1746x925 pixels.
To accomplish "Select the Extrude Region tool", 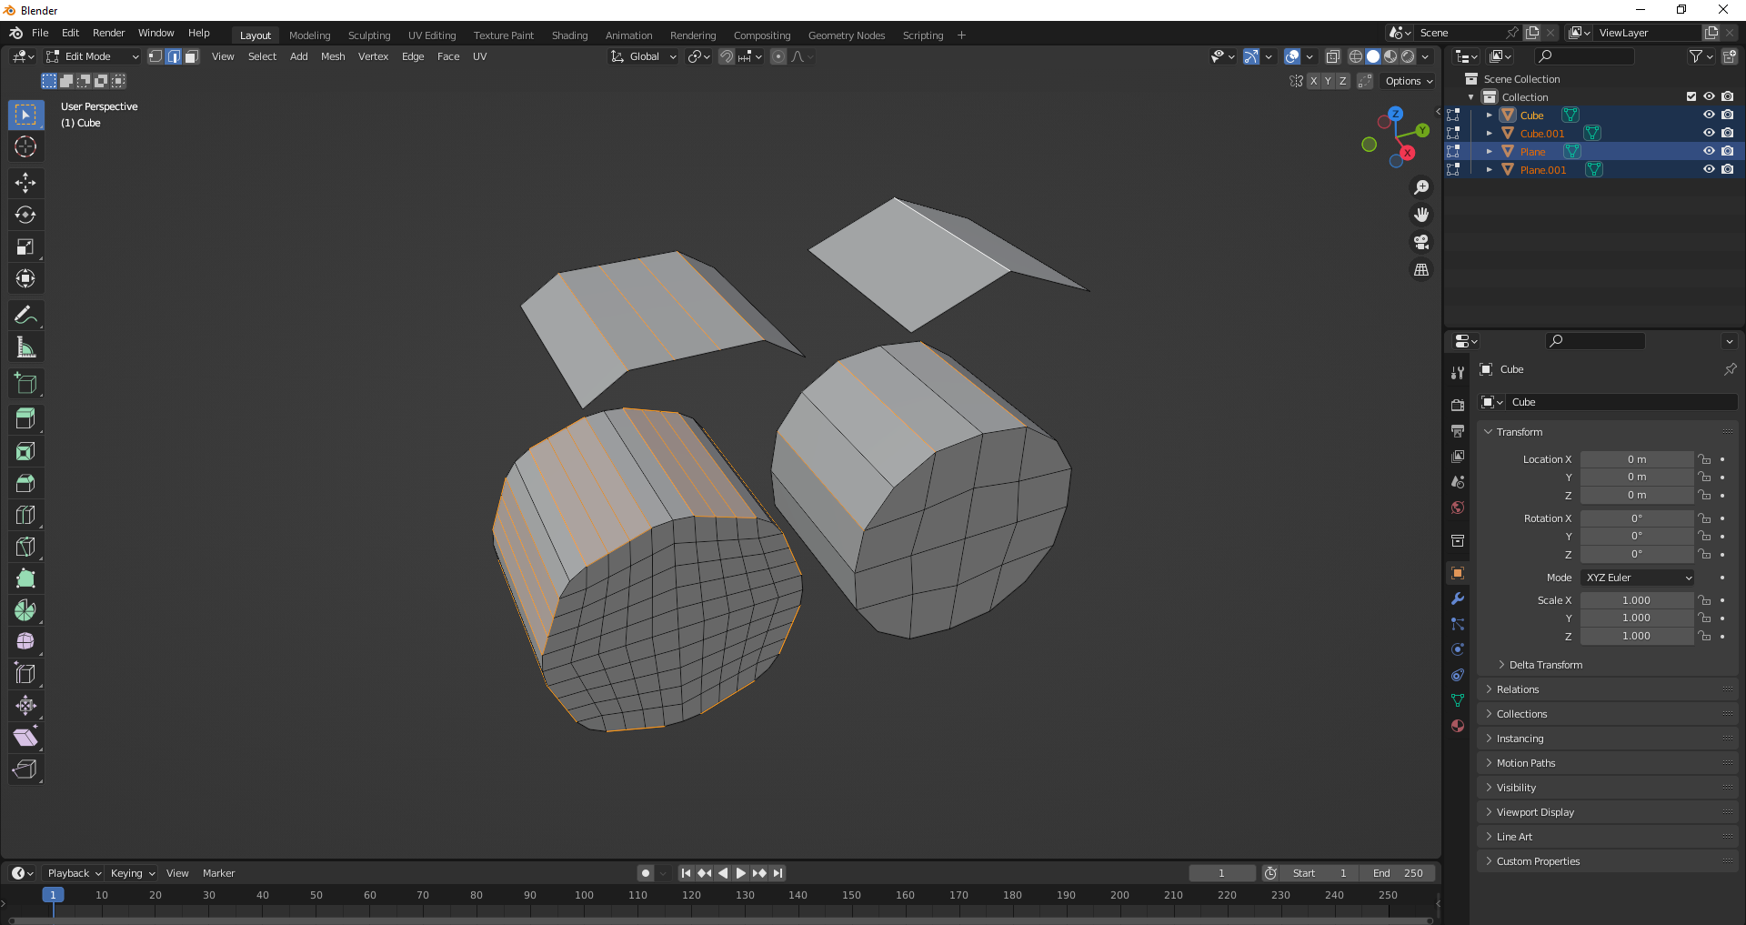I will pos(25,419).
